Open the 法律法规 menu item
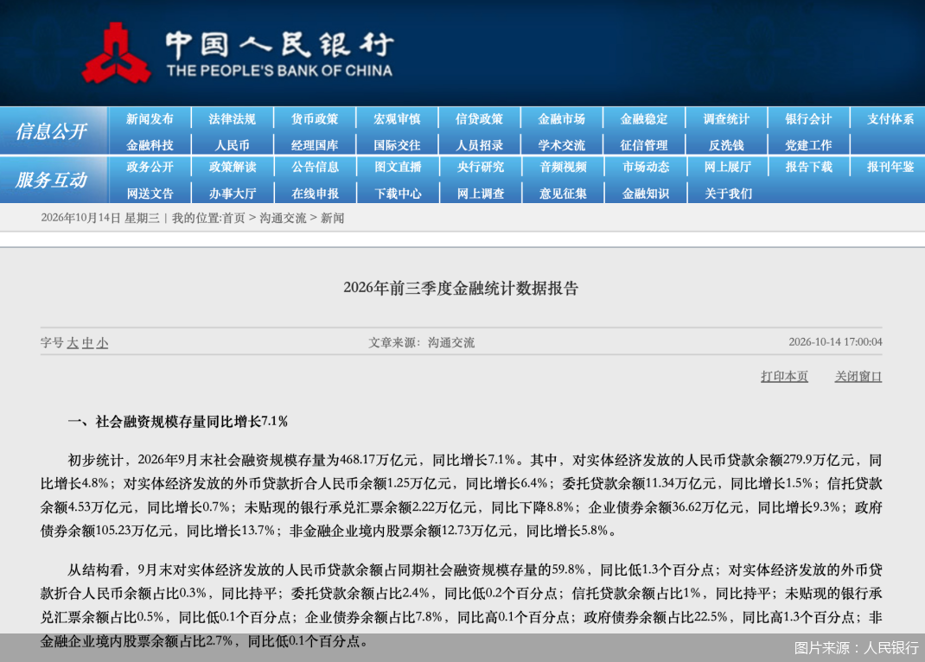This screenshot has width=925, height=662. pyautogui.click(x=233, y=119)
